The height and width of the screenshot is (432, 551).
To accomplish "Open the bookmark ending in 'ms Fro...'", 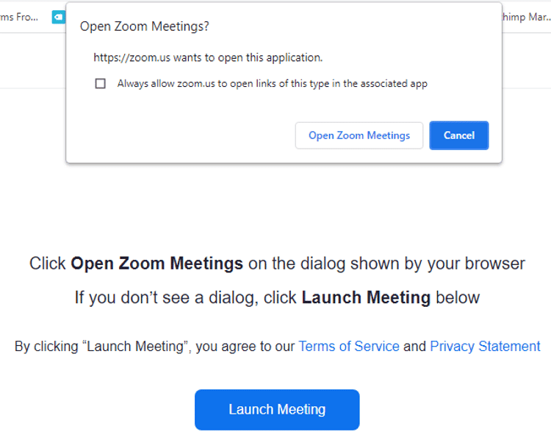I will pyautogui.click(x=19, y=17).
